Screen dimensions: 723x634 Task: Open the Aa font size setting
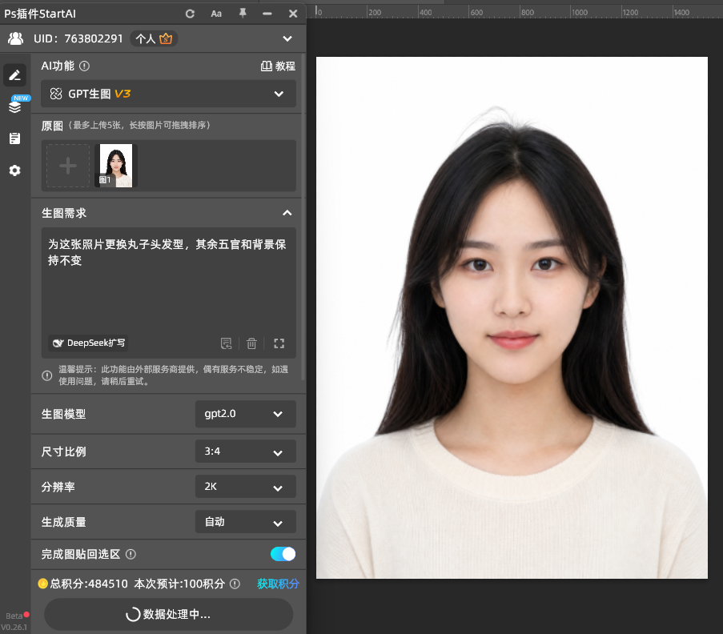(216, 14)
